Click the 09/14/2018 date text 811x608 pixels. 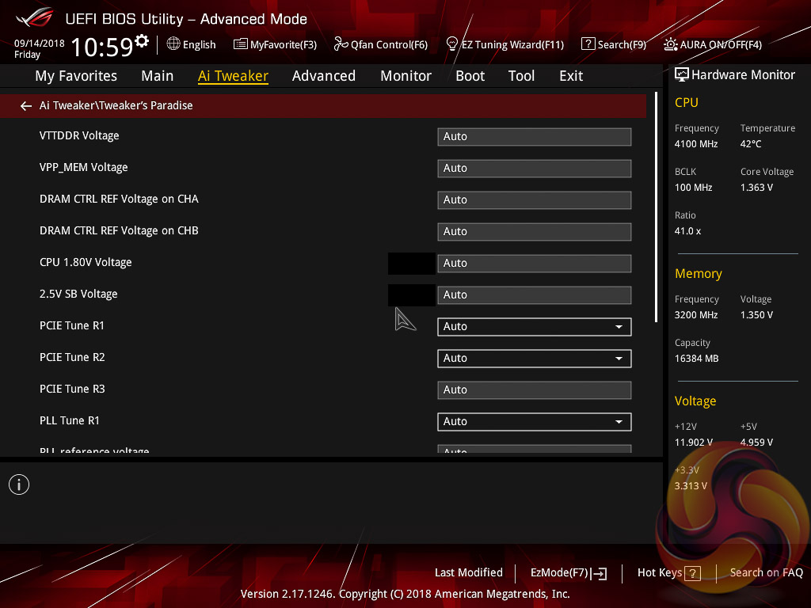40,44
